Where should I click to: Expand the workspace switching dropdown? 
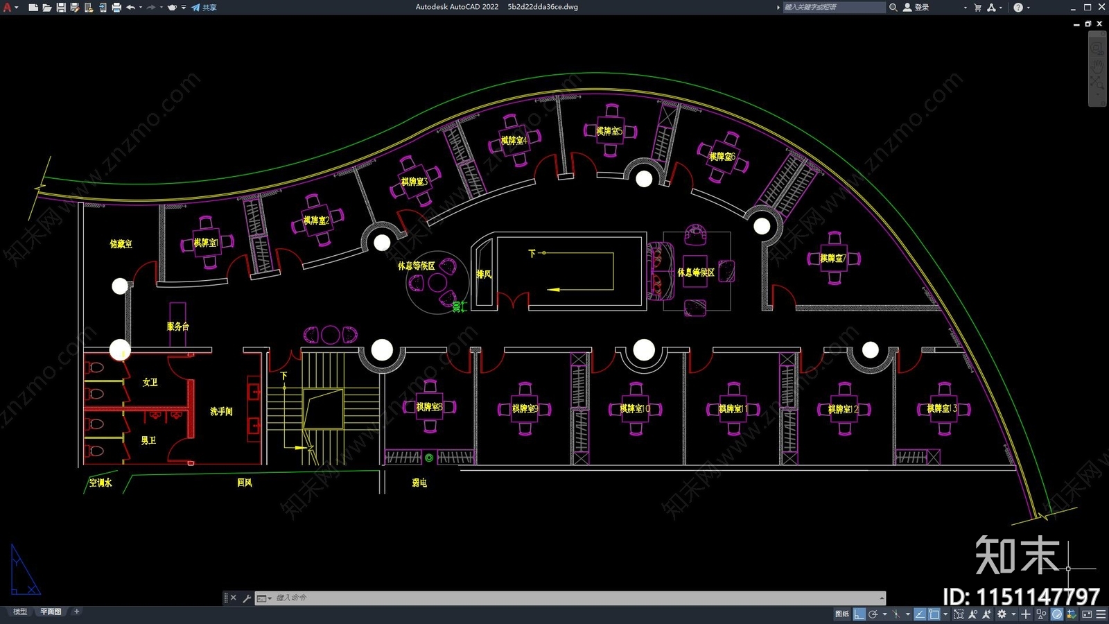pos(1013,614)
